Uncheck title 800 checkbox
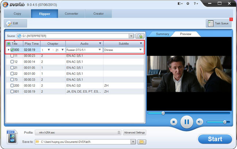Screen dimensions: 237x149 [12, 50]
